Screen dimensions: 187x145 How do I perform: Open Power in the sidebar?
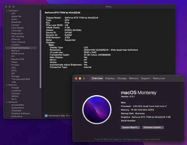[x=14, y=62]
